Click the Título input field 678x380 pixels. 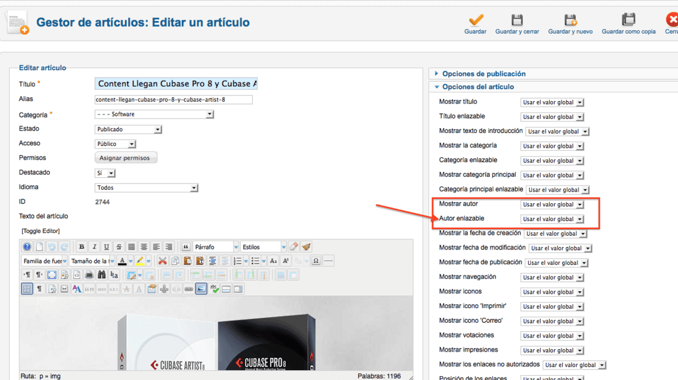tap(176, 84)
